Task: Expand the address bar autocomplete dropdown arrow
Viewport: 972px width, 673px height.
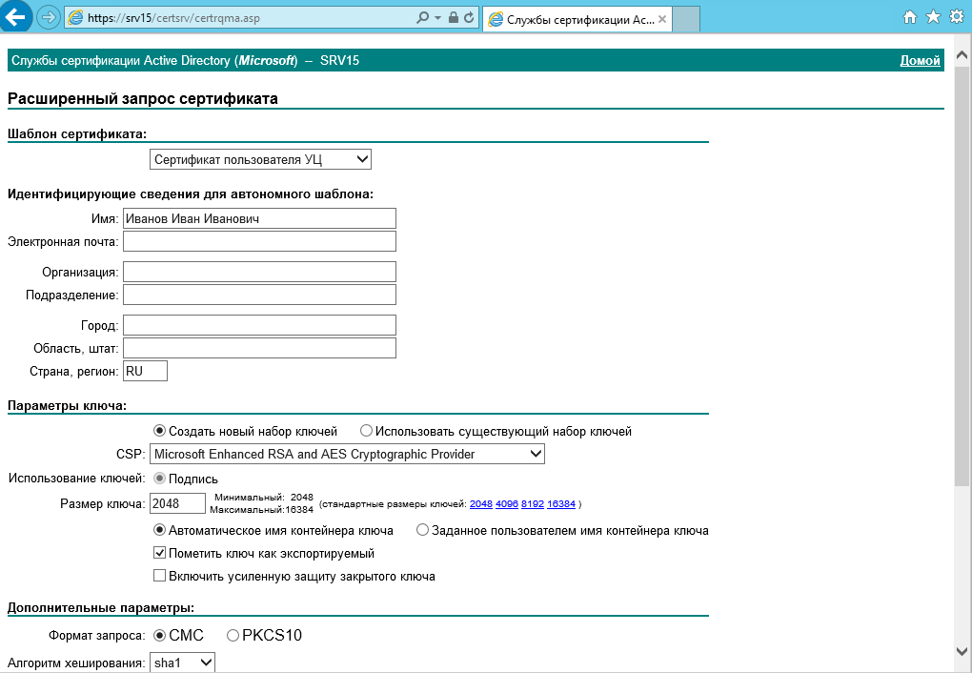Action: click(437, 17)
